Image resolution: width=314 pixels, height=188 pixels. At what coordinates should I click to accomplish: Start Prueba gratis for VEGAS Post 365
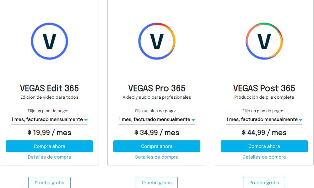click(264, 183)
